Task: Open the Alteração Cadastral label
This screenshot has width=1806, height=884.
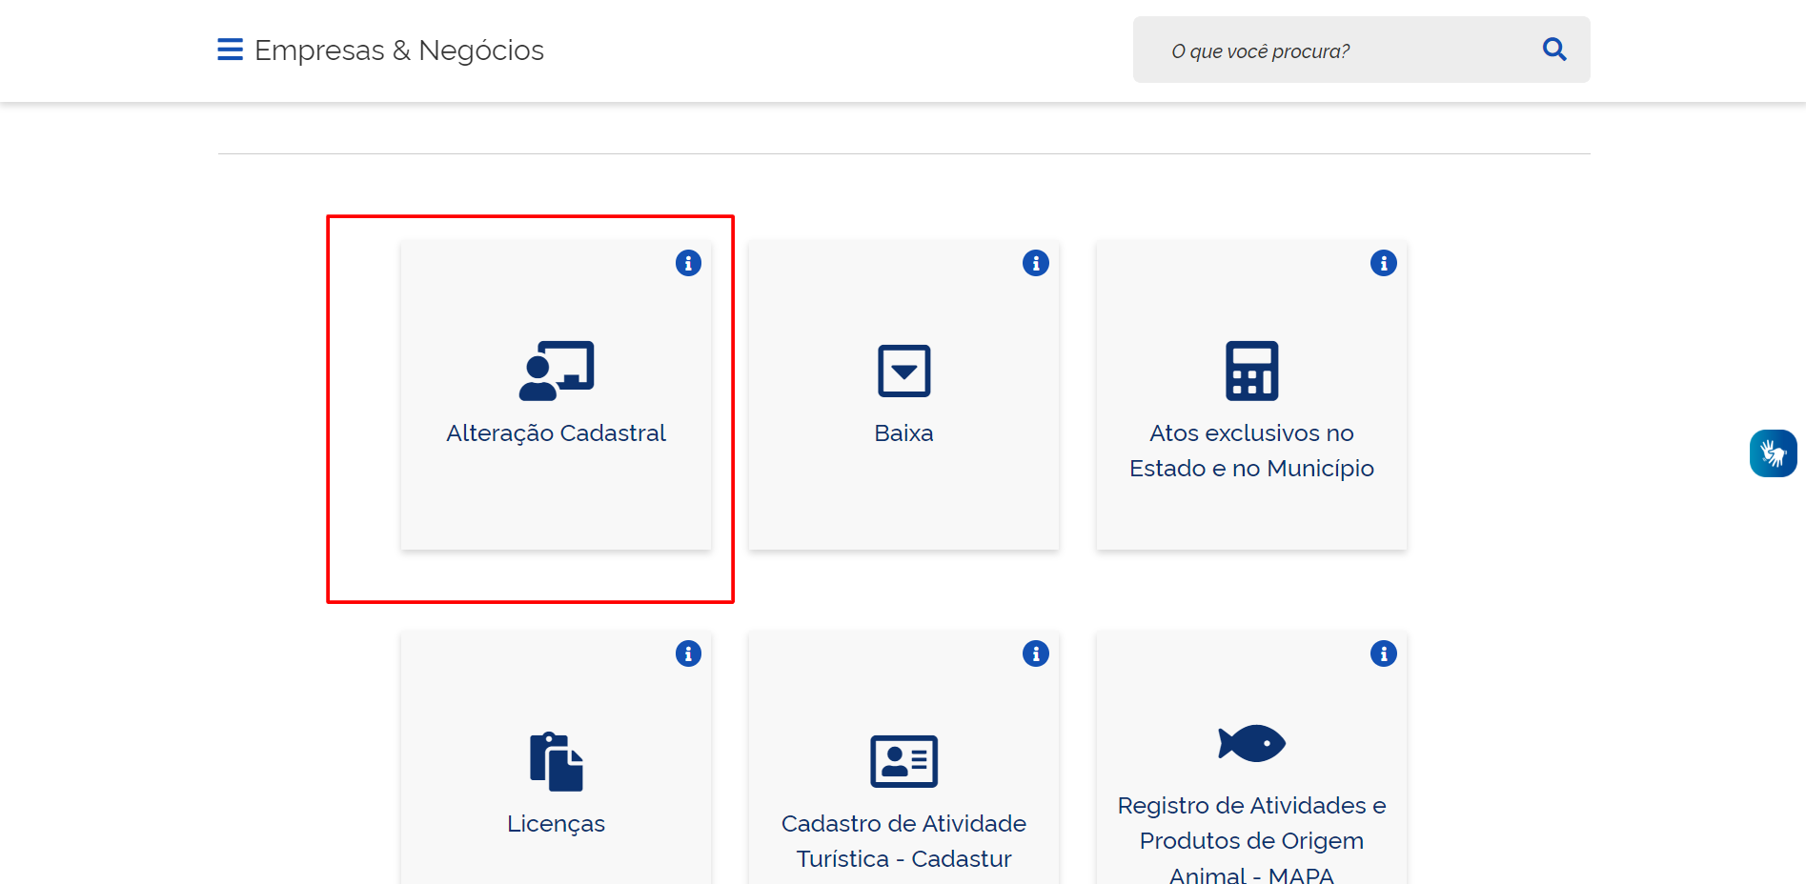Action: coord(557,432)
